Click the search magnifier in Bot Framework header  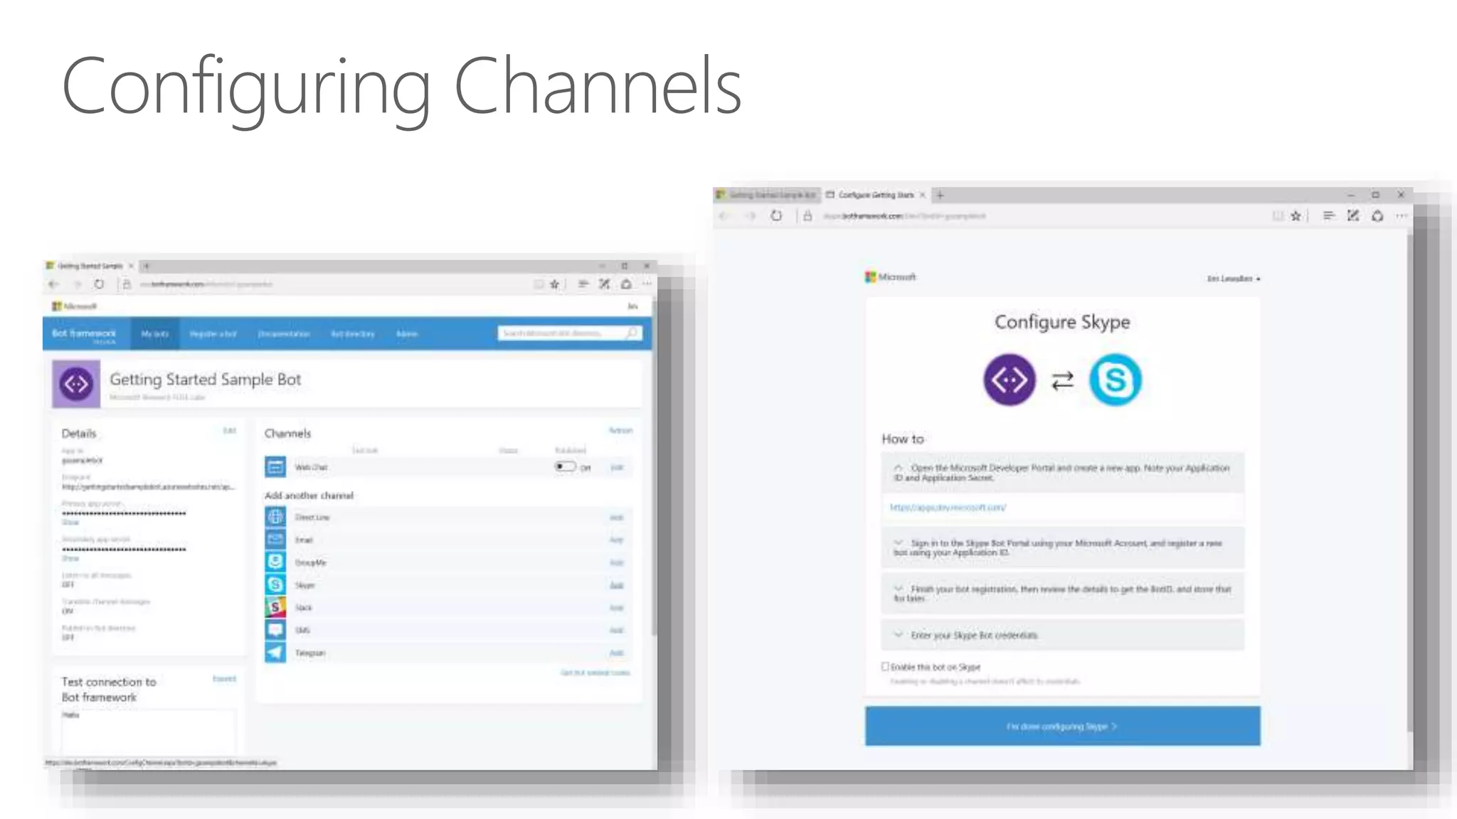(631, 333)
